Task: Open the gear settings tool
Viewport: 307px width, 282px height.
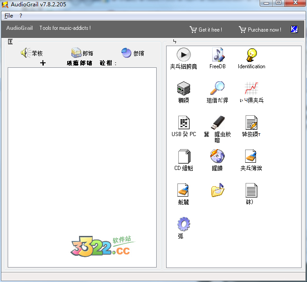Action: 183,228
